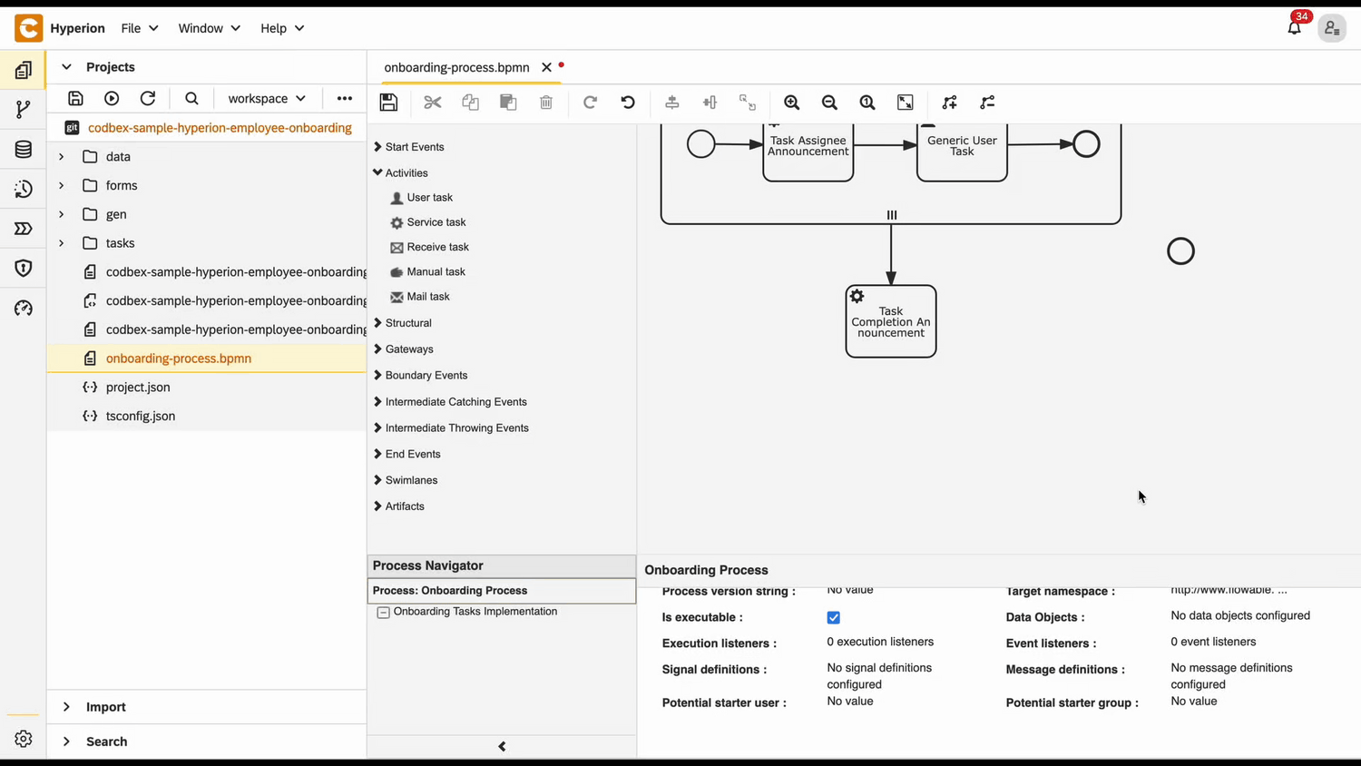1361x766 pixels.
Task: Open the workspace dropdown
Action: (x=266, y=98)
